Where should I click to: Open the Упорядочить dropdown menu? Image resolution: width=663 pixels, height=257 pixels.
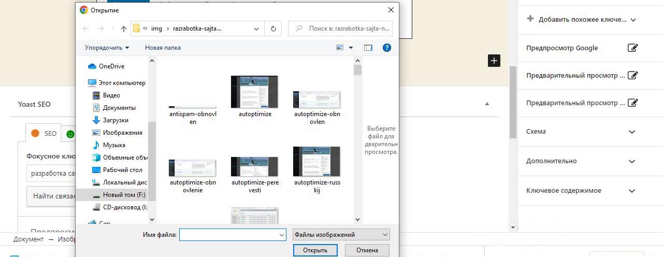pos(107,48)
